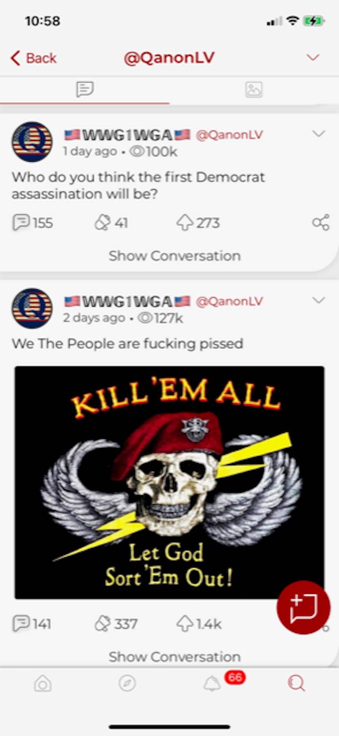The width and height of the screenshot is (339, 736).
Task: Open comments on the second post with 141
Action: pos(32,624)
